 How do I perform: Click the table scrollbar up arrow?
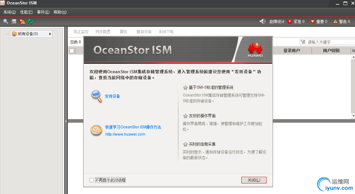[x=353, y=57]
